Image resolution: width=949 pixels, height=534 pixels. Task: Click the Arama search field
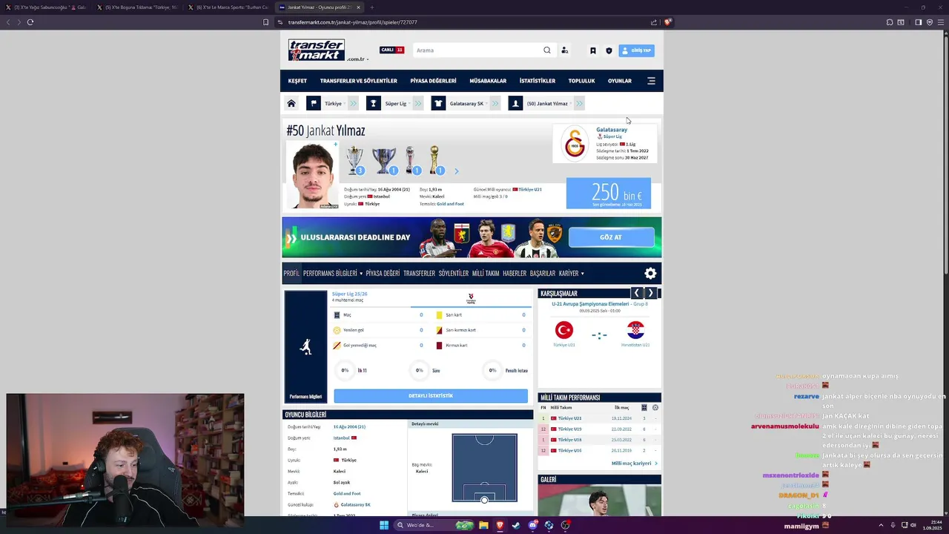tap(477, 50)
